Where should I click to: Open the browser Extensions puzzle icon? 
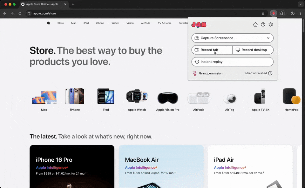click(x=281, y=13)
